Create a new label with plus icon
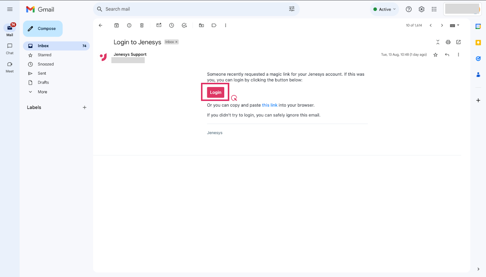 click(x=84, y=108)
